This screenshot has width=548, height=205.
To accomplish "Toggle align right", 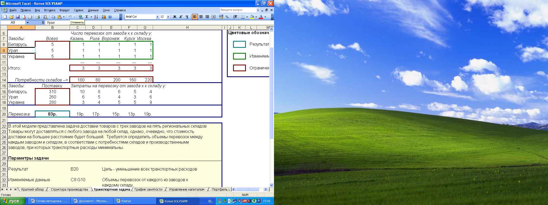I will coord(207,17).
